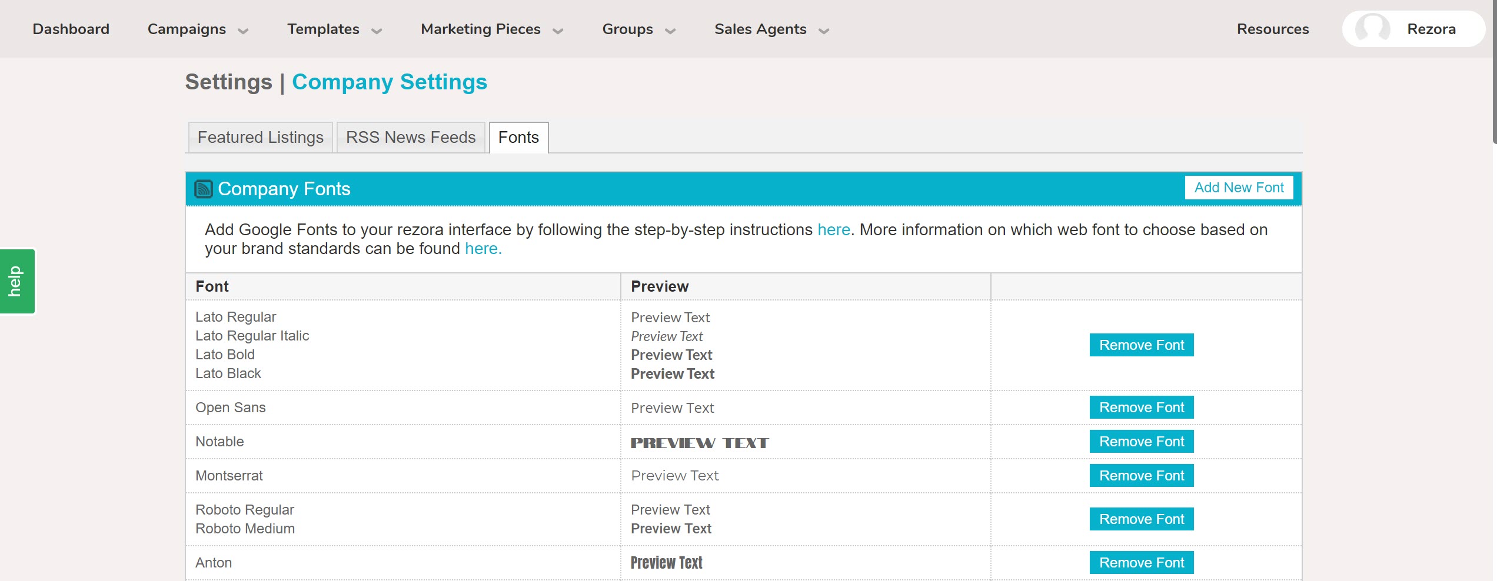Remove the Notable font
Screen dimensions: 1497x581
point(1141,442)
